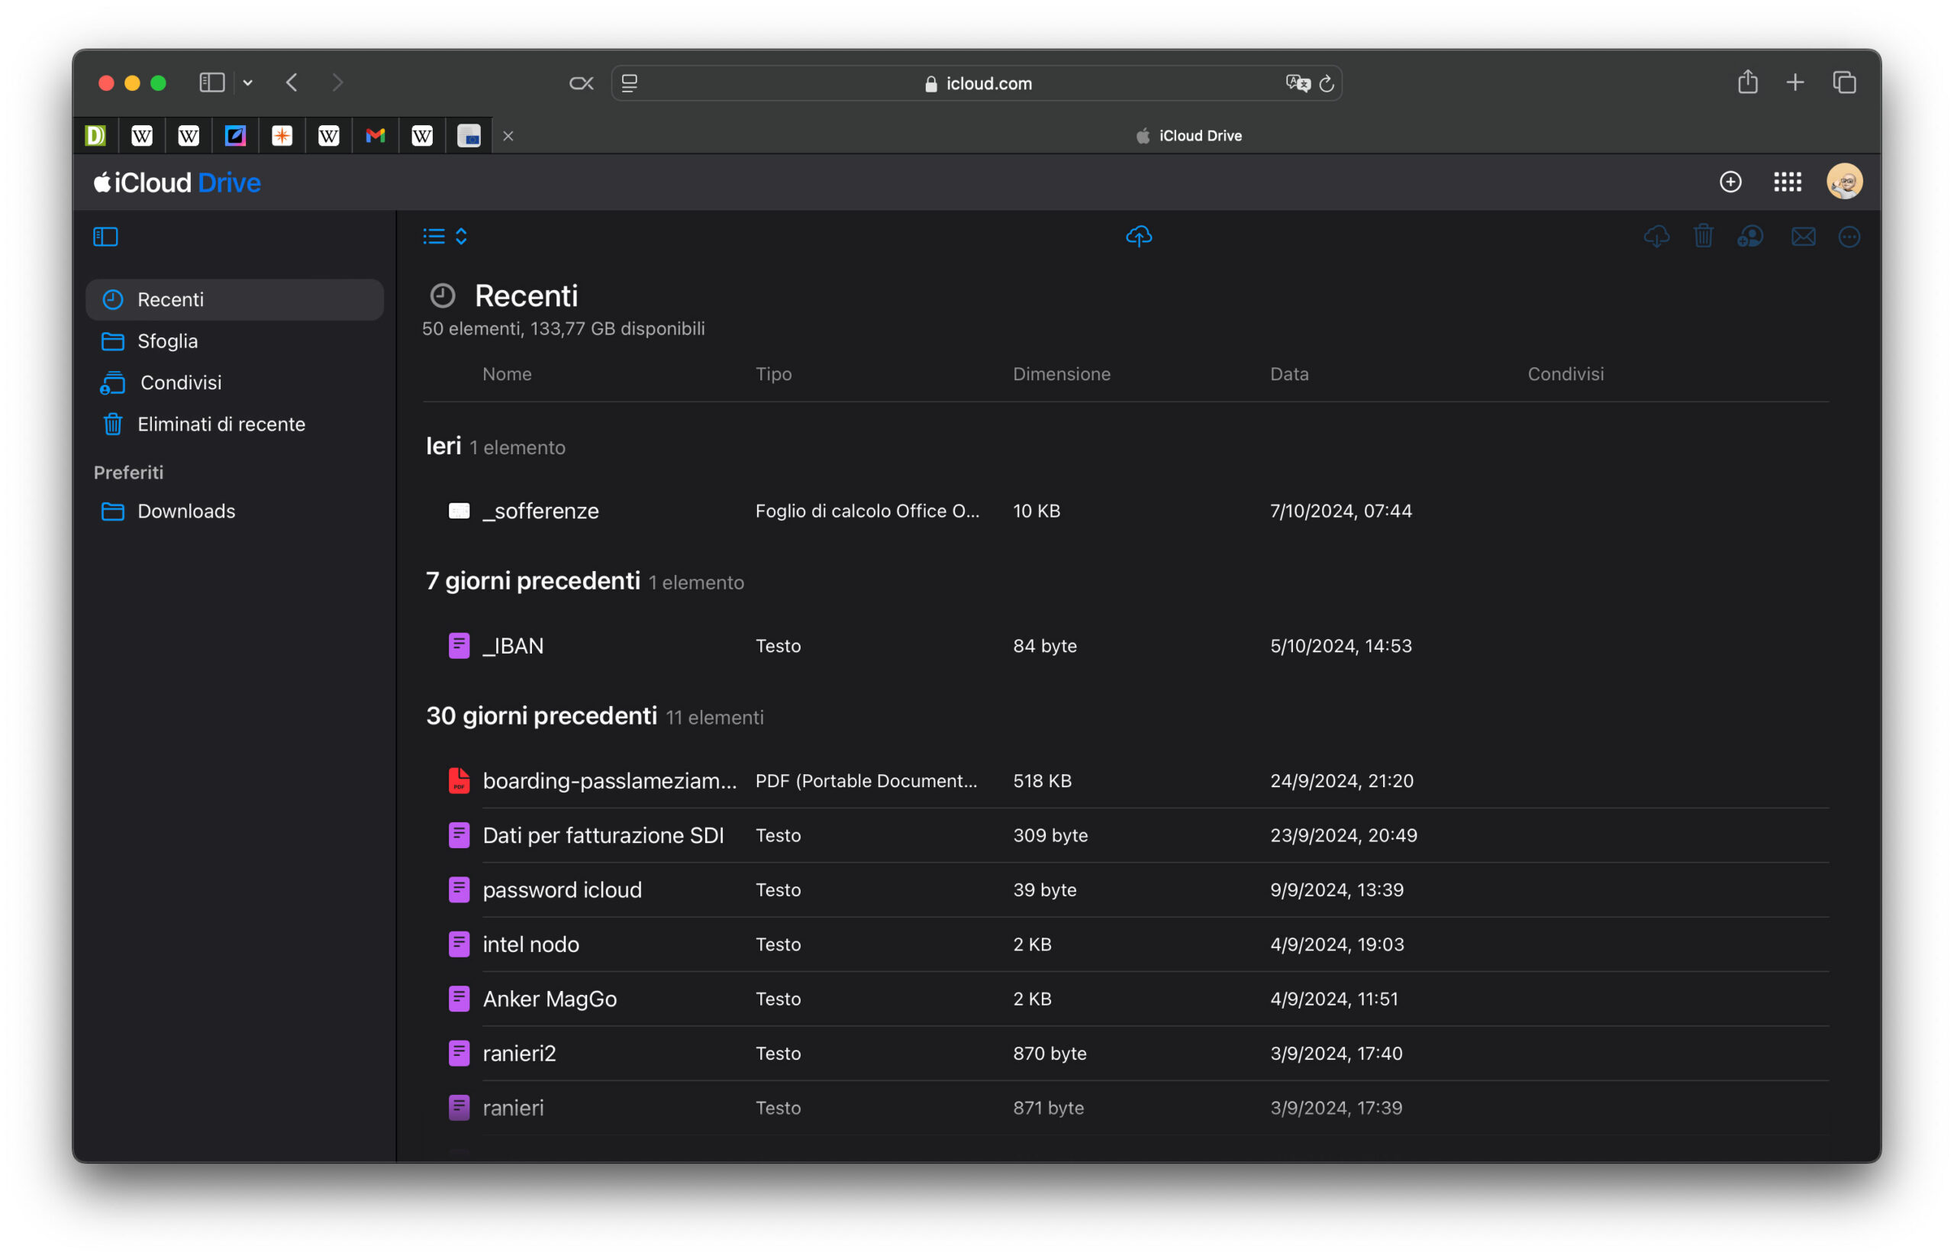Click the iCloud upload cloud icon
The height and width of the screenshot is (1259, 1954).
1138,236
